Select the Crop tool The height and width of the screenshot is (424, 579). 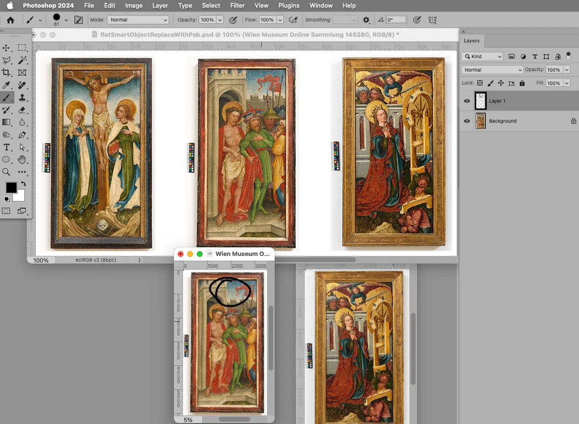pyautogui.click(x=7, y=73)
